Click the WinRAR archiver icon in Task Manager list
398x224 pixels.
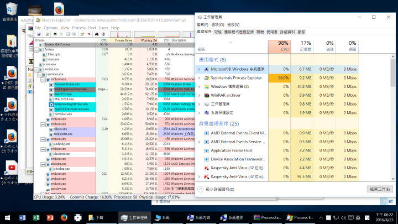(x=207, y=95)
